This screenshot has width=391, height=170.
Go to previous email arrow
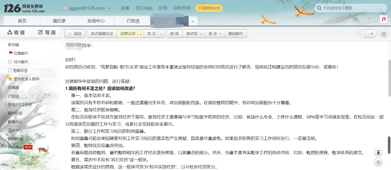[360, 34]
